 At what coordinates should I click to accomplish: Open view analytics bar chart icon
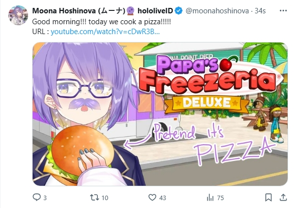coord(210,198)
